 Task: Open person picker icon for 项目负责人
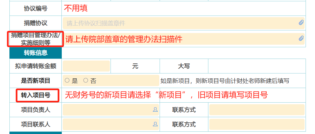tap(155, 110)
